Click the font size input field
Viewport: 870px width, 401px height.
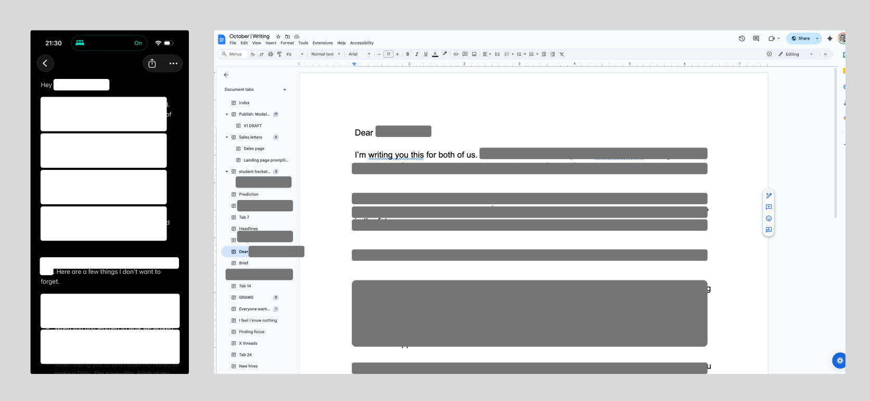[388, 54]
